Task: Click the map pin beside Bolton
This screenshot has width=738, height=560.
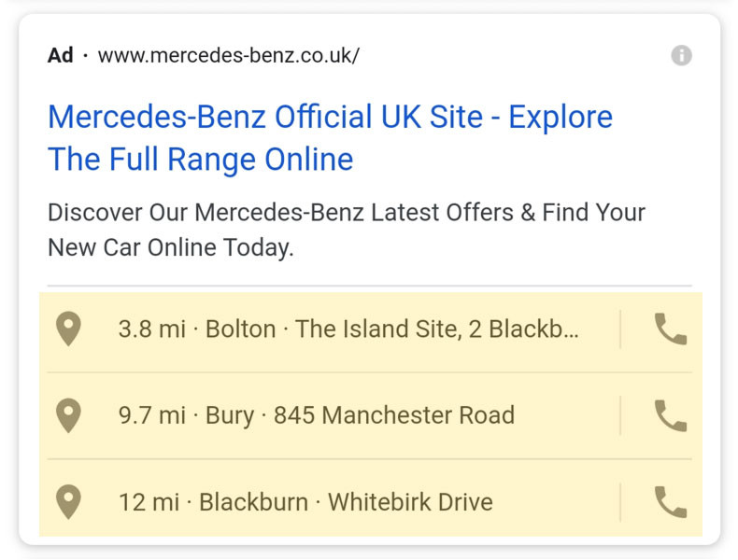Action: pos(68,329)
